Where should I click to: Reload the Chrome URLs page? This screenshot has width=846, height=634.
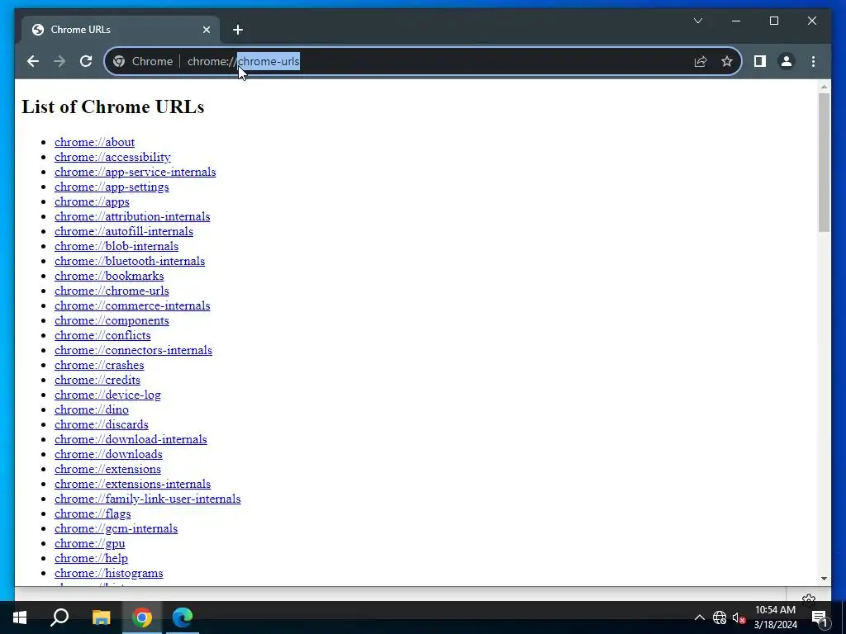(86, 61)
